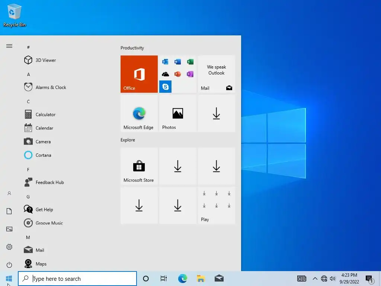Click the Explore group header
This screenshot has height=286, width=381.
point(128,140)
